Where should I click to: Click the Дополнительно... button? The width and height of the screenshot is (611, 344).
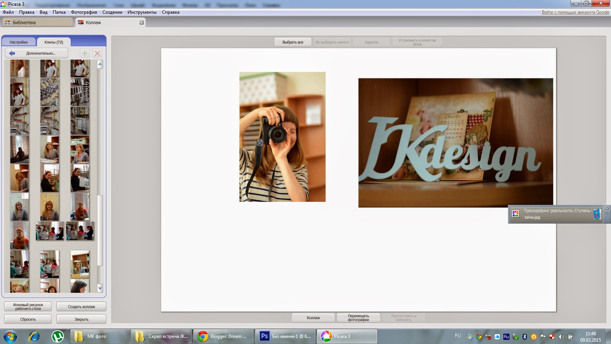point(37,53)
